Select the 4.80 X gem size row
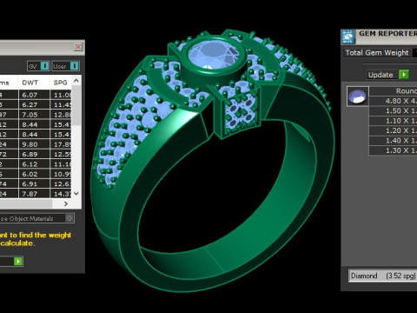Viewport: 417px width, 313px height. click(x=394, y=101)
